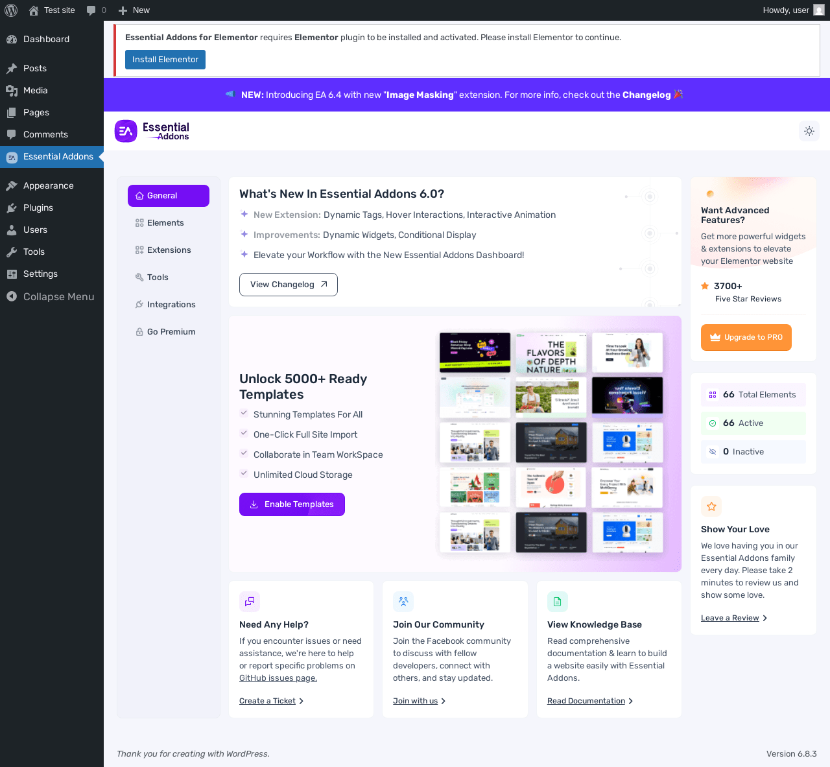This screenshot has width=830, height=767.
Task: Open the Howdy, user account menu
Action: tap(794, 10)
